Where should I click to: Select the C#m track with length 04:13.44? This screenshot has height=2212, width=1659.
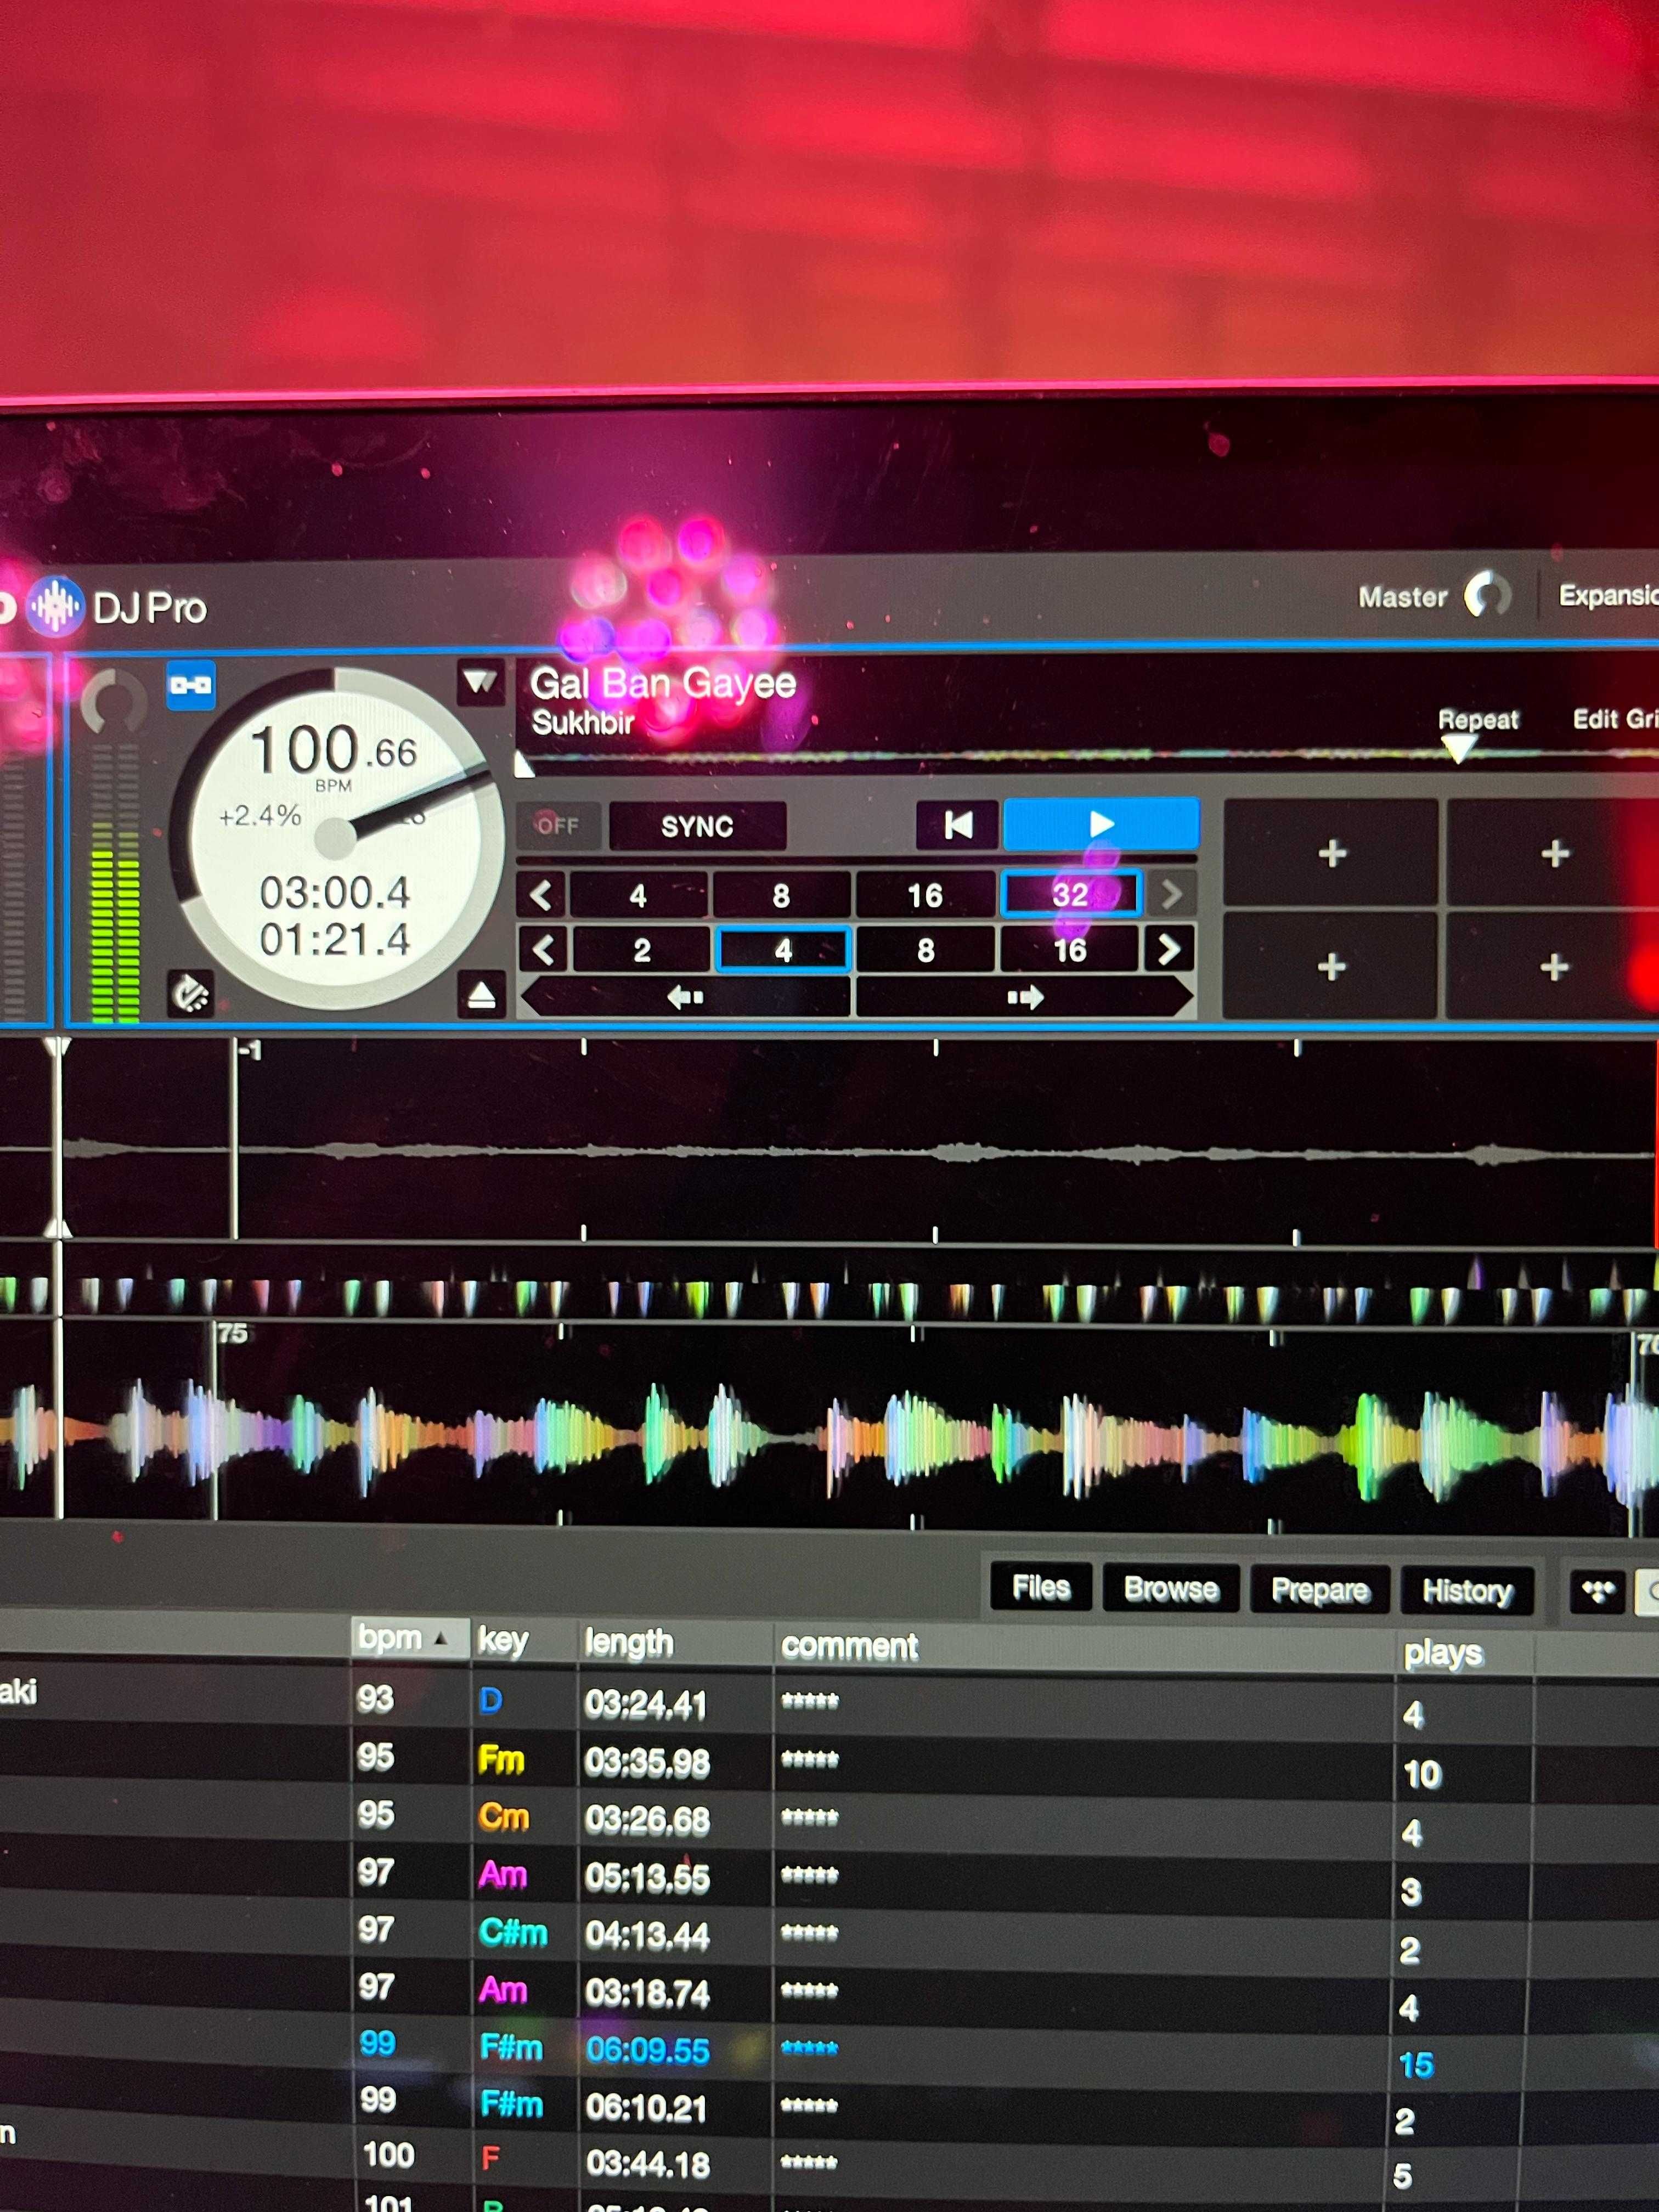829,1935
